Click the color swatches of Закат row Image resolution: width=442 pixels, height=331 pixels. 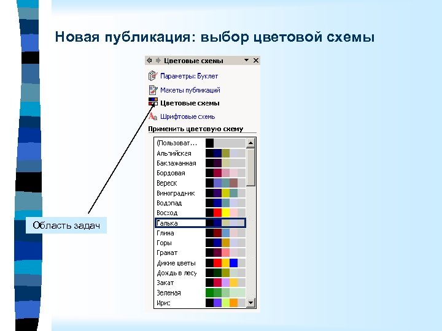click(225, 283)
